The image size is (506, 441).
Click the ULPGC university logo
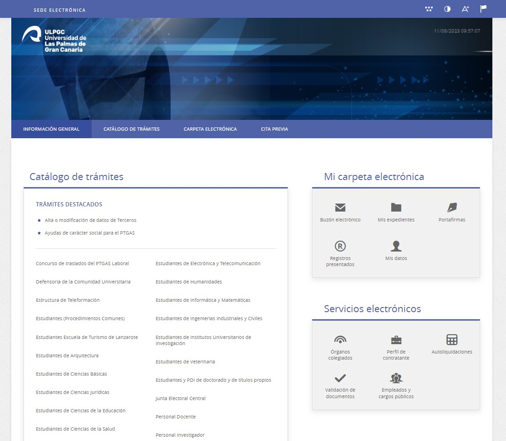(x=54, y=39)
